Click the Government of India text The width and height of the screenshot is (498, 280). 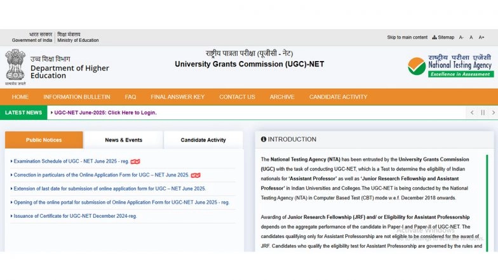click(32, 41)
